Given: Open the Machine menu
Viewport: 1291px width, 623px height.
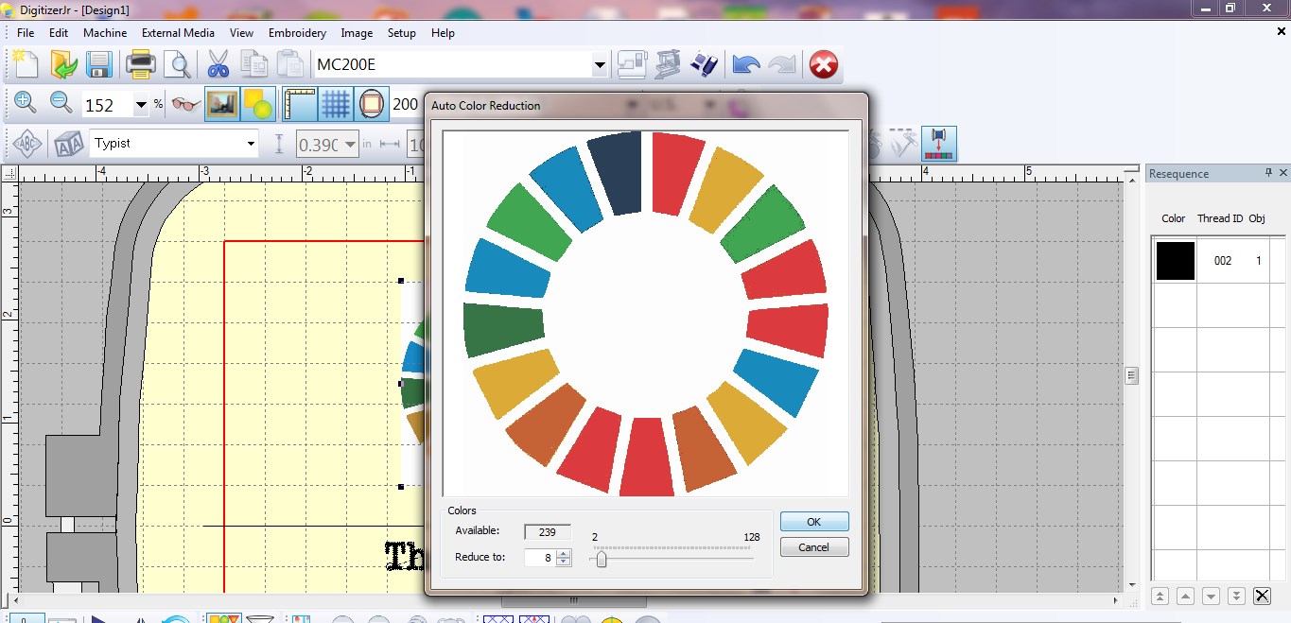Looking at the screenshot, I should [105, 32].
